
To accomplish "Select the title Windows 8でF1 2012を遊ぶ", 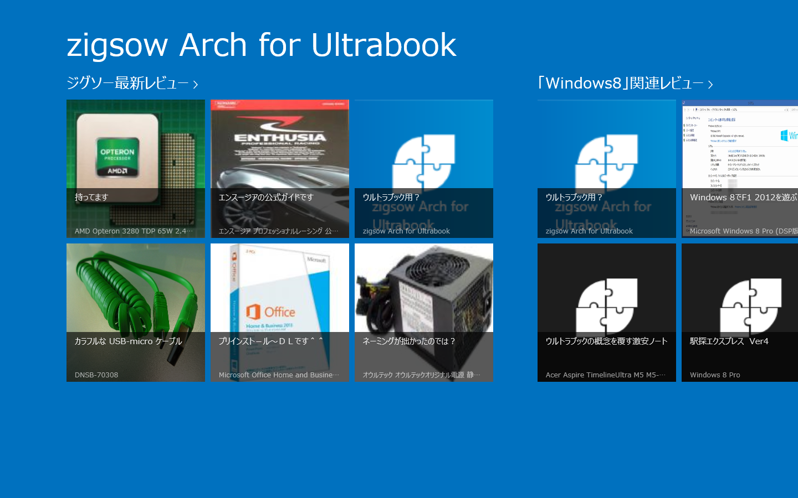I will [743, 197].
